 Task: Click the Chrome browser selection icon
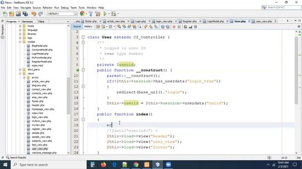pyautogui.click(x=82, y=14)
